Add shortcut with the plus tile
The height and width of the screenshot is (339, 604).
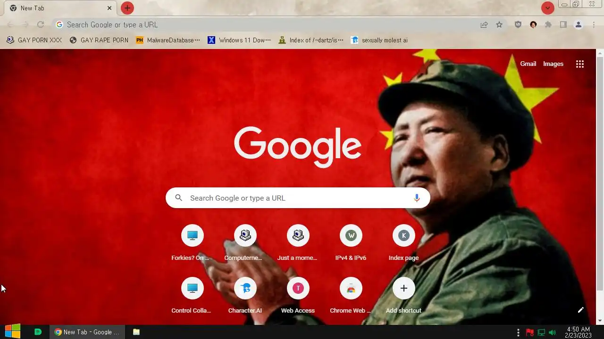(x=403, y=295)
